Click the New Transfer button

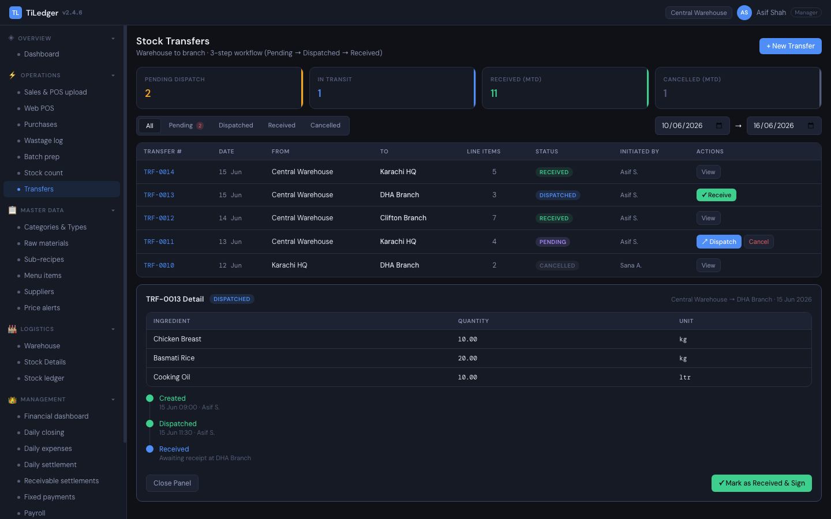790,46
